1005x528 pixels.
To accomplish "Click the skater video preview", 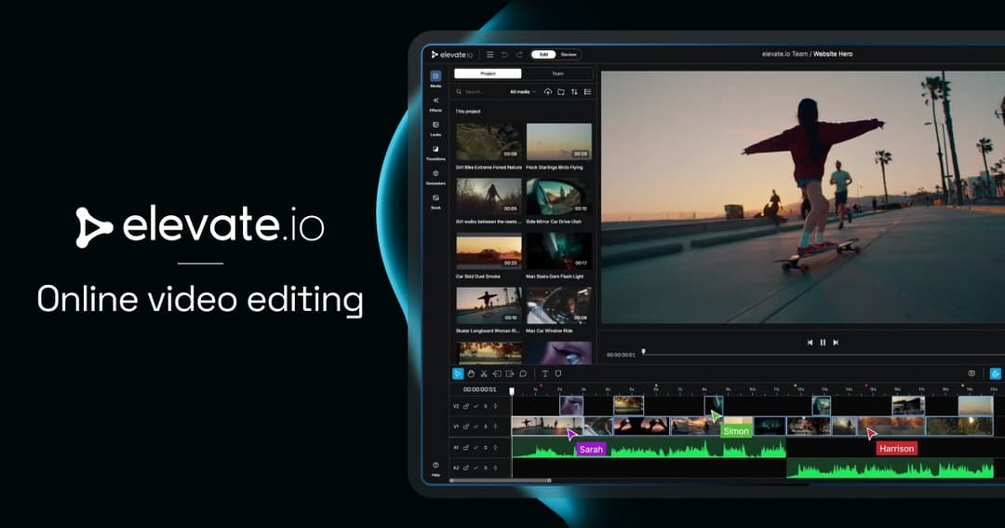I will pyautogui.click(x=802, y=197).
